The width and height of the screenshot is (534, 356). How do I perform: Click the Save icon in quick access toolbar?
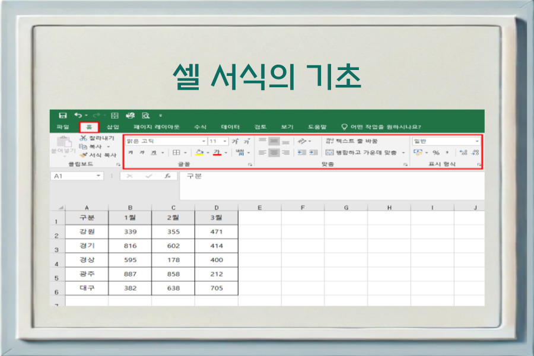(x=63, y=116)
